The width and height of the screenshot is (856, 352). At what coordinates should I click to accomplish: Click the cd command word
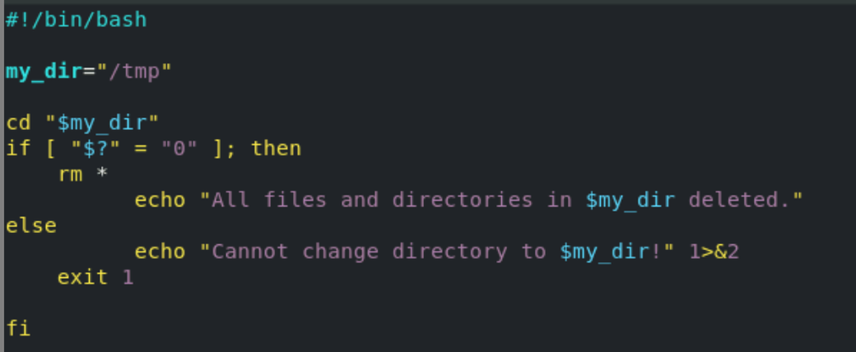click(18, 122)
